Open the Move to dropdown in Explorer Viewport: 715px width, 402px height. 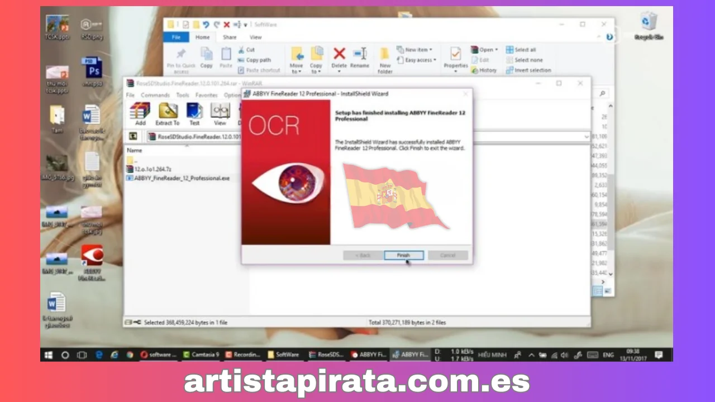[x=297, y=60]
